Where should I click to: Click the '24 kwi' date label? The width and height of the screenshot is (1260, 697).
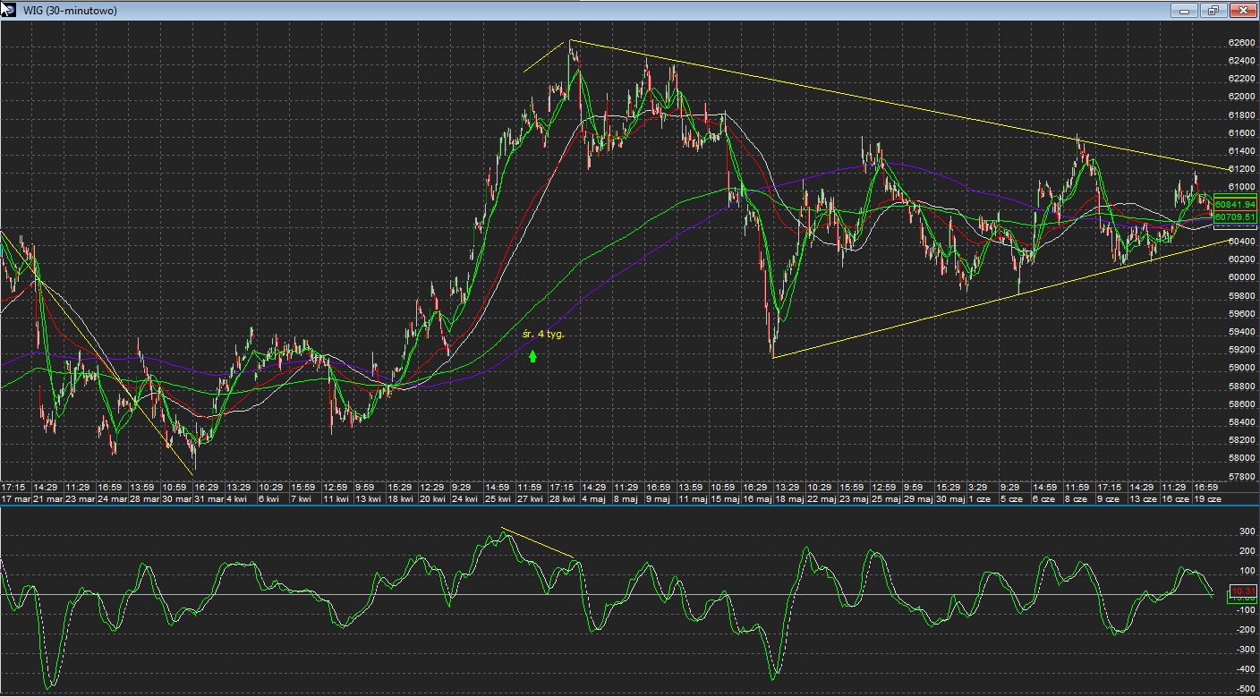click(464, 498)
